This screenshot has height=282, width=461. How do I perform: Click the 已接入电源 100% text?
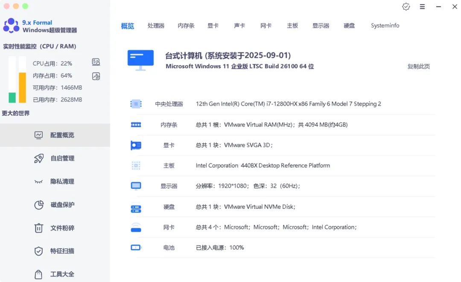[x=220, y=247]
